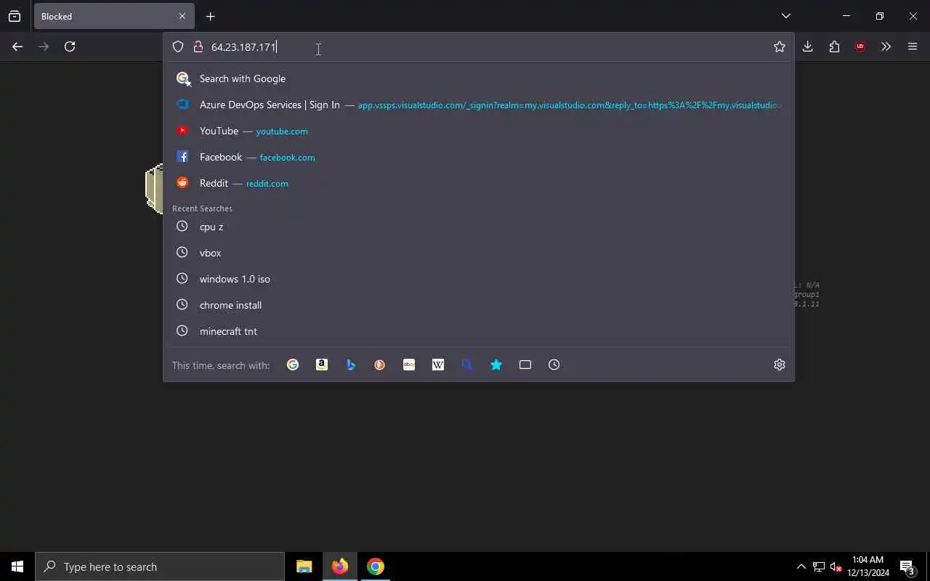This screenshot has height=581, width=930.
Task: Open Google Chrome from taskbar
Action: 376,566
